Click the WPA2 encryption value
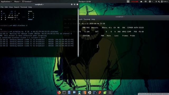The height and width of the screenshot is (95, 169). click(124, 32)
